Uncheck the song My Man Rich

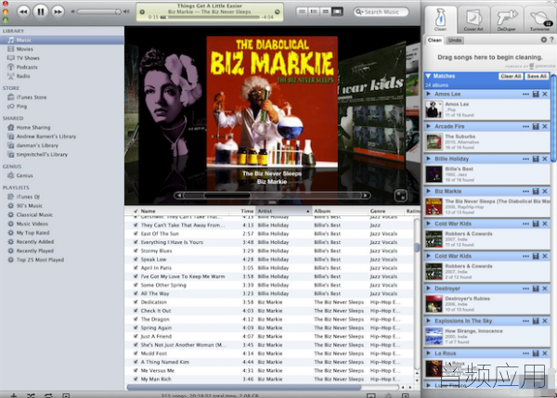pyautogui.click(x=136, y=379)
